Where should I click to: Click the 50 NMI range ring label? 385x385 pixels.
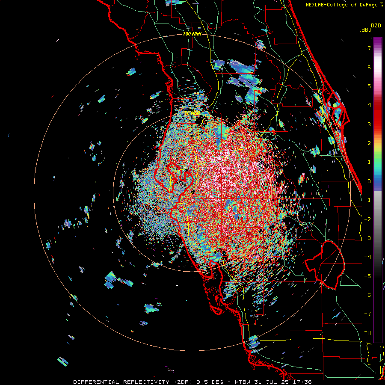point(192,113)
